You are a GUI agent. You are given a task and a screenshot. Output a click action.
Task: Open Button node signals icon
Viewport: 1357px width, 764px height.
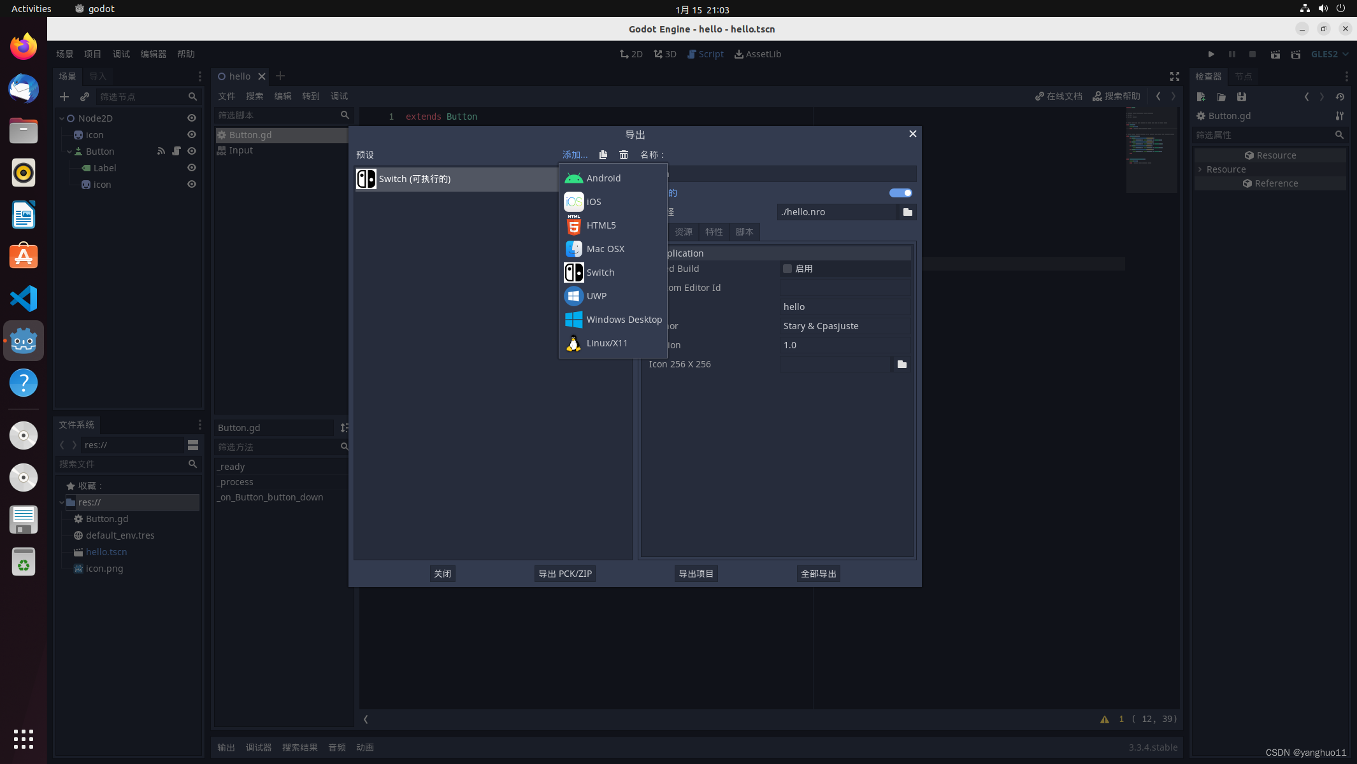161,151
